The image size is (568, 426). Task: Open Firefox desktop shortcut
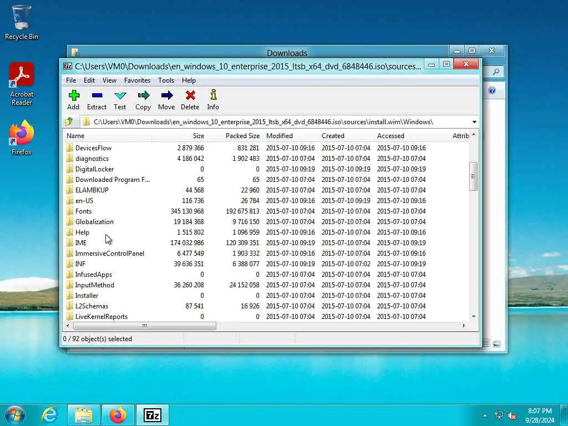click(x=22, y=138)
